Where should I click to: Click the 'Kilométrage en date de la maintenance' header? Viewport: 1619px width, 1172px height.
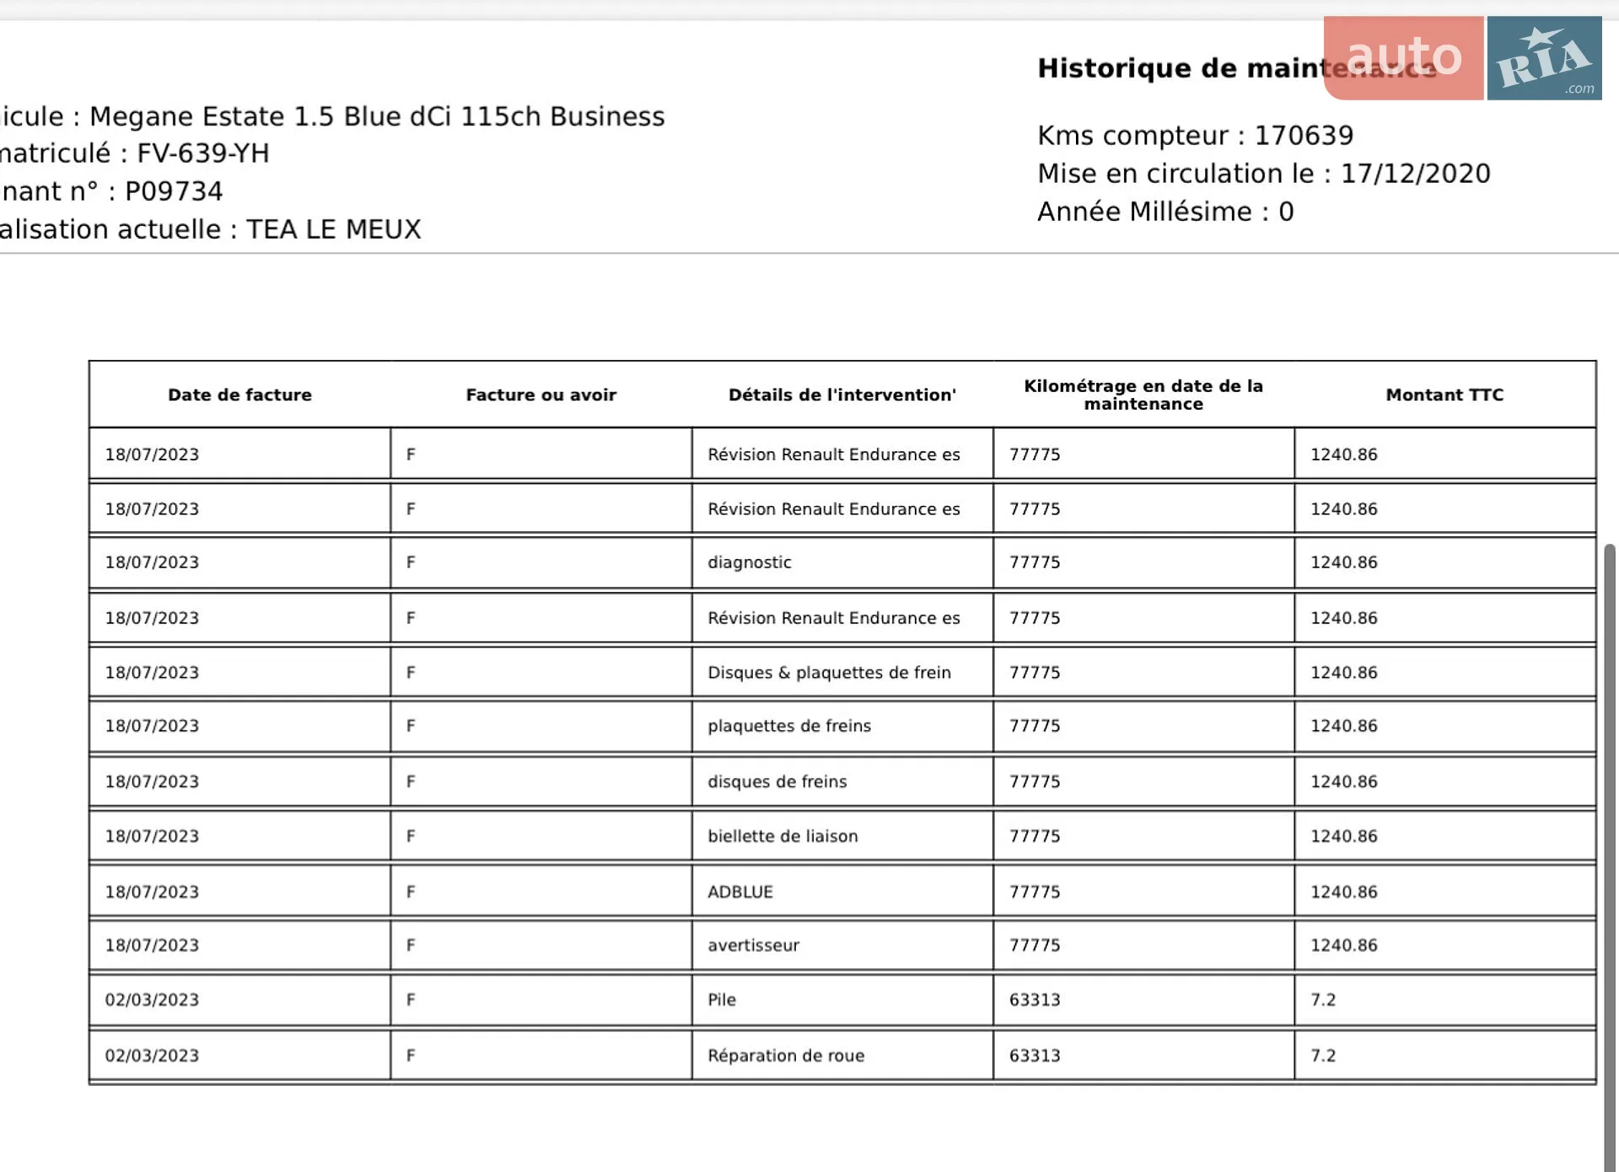tap(1143, 395)
